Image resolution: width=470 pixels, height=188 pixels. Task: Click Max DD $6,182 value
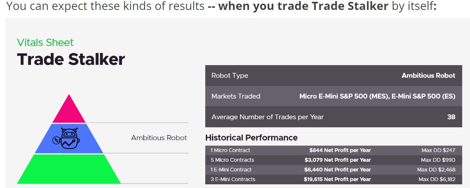[437, 179]
